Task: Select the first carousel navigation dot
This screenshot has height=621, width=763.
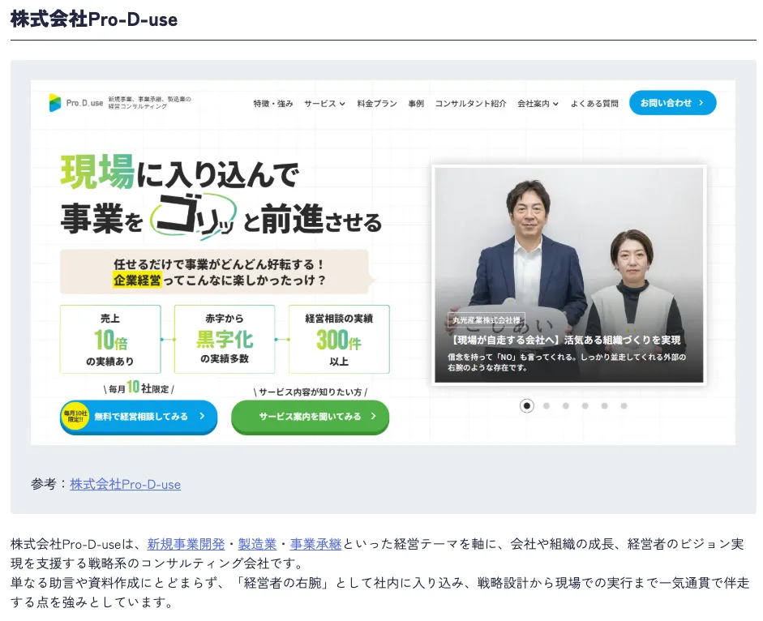Action: [528, 405]
